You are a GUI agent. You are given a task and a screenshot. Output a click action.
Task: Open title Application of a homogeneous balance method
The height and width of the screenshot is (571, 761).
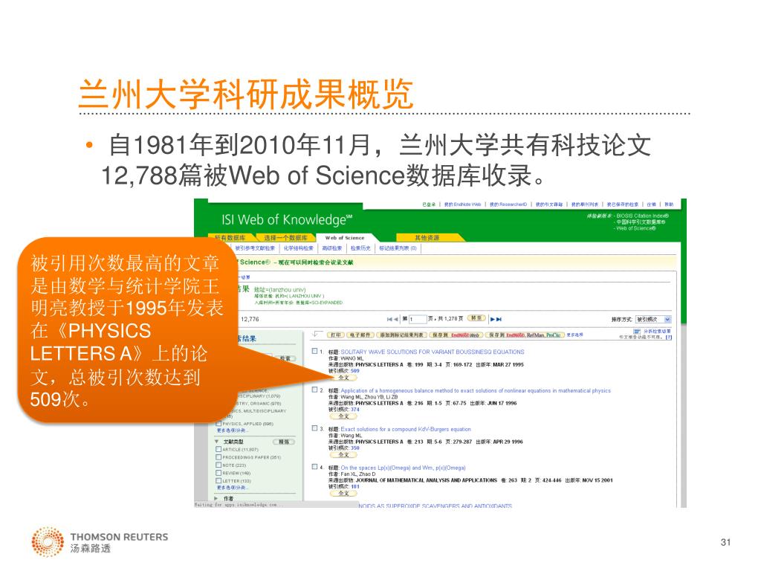coord(476,391)
